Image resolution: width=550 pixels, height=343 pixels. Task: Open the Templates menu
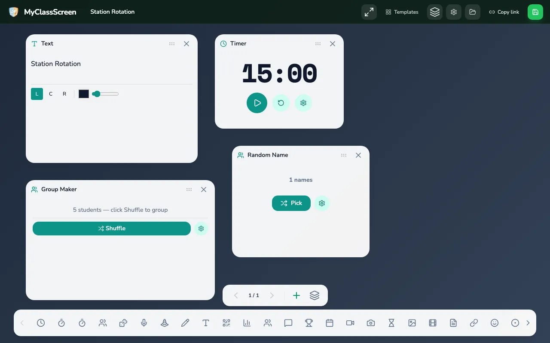coord(402,12)
